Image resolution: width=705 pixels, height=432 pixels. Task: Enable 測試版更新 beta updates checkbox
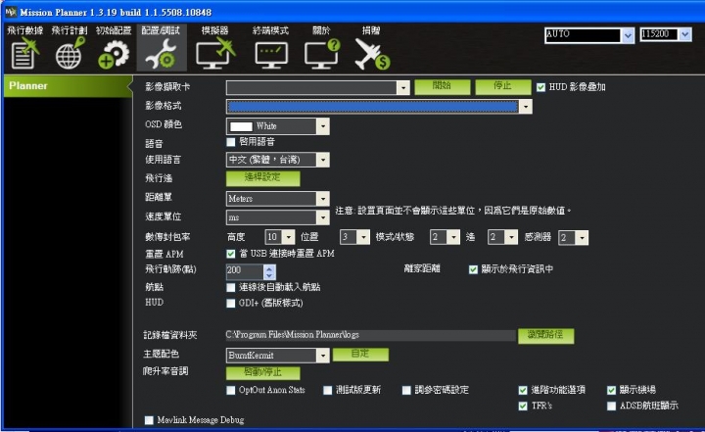coord(328,390)
